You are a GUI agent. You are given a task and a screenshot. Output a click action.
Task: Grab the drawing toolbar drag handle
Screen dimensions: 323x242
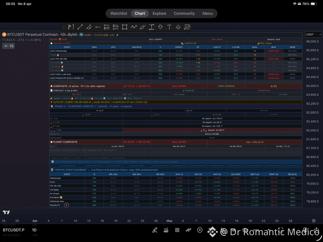tap(64, 27)
